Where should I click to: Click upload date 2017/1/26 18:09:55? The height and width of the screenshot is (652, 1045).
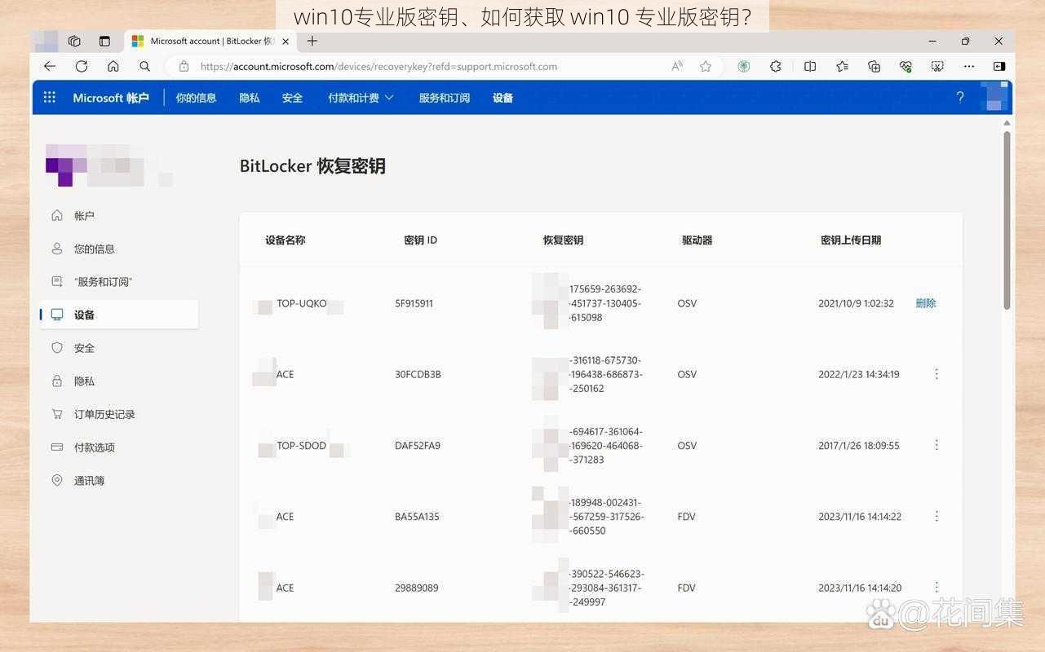859,446
